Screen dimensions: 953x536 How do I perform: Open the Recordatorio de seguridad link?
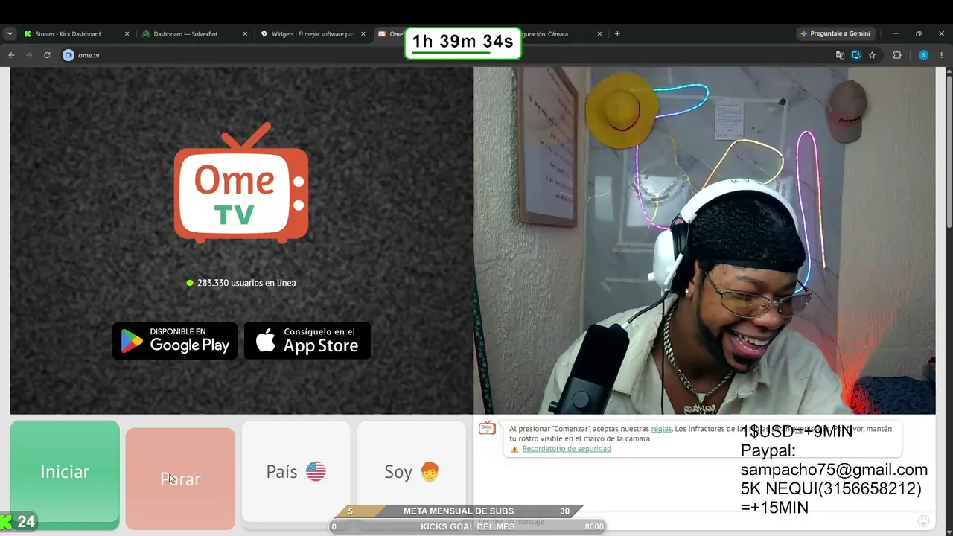(x=567, y=449)
